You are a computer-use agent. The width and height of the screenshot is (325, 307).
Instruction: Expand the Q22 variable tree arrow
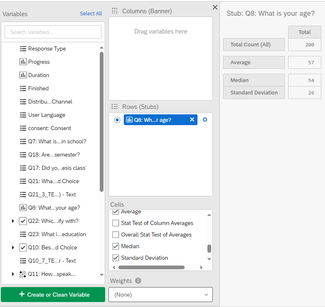click(x=13, y=221)
